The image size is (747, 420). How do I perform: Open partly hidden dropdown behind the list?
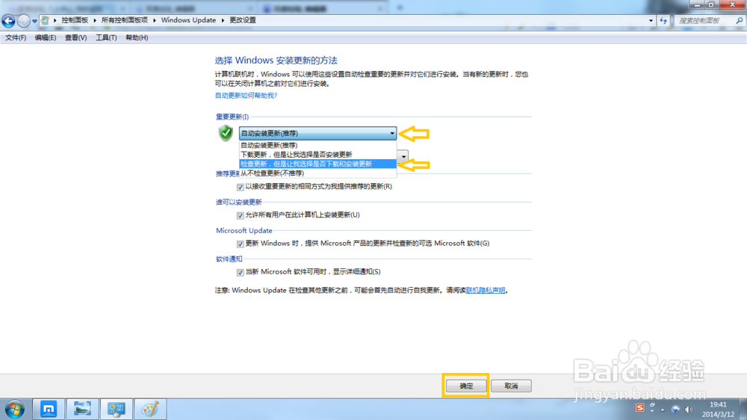tap(403, 156)
